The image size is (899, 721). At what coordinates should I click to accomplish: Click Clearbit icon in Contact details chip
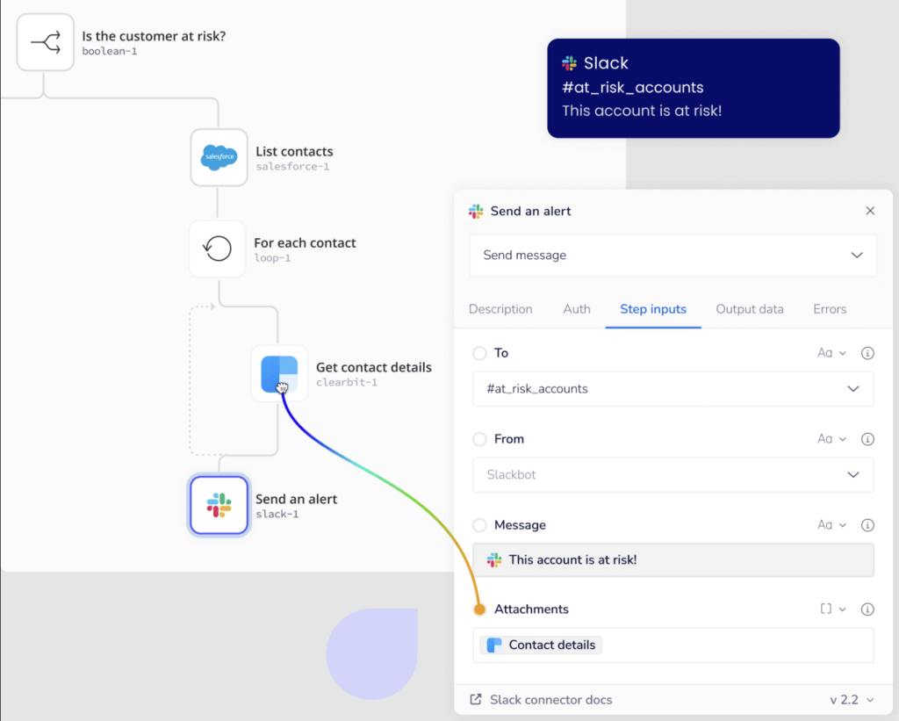coord(494,645)
